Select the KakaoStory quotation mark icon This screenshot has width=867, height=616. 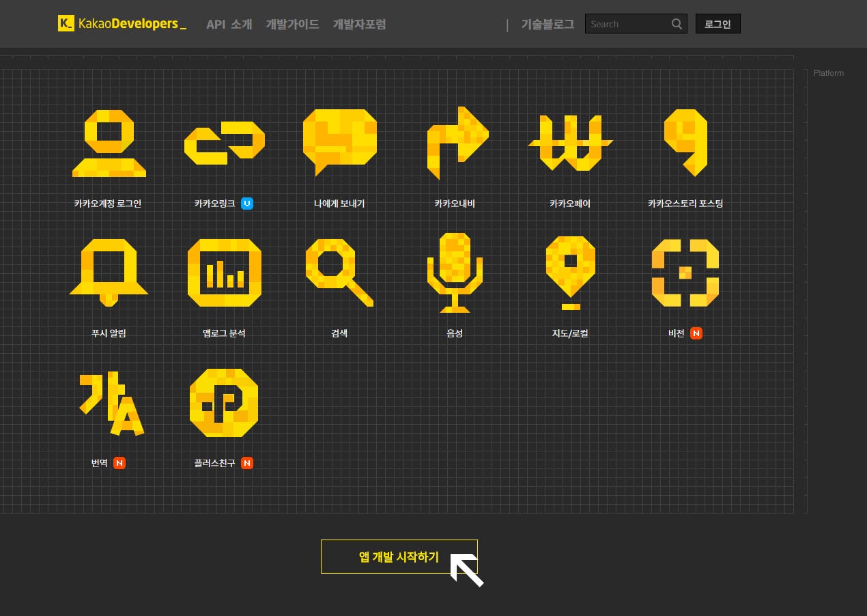(x=685, y=143)
